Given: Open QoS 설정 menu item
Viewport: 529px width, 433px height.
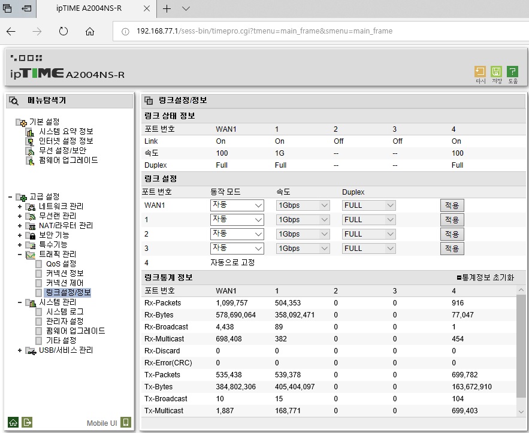Looking at the screenshot, I should (x=61, y=264).
